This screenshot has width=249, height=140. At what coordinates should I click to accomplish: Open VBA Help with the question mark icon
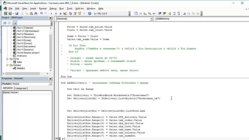click(89, 14)
